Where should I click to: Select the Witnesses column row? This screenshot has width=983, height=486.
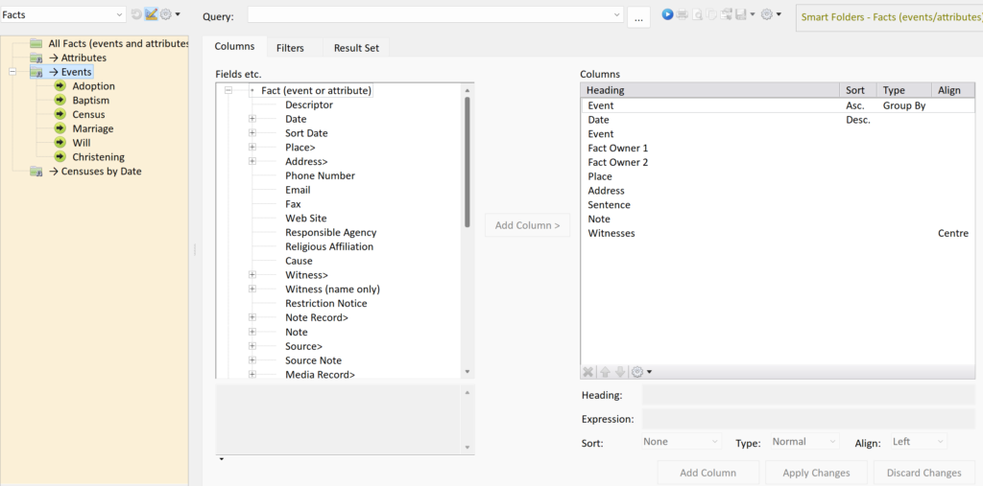click(x=778, y=233)
